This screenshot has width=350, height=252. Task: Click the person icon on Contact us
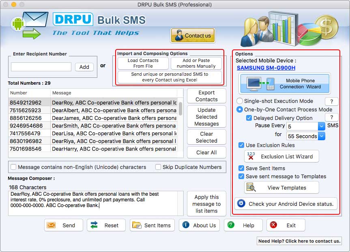coord(179,35)
